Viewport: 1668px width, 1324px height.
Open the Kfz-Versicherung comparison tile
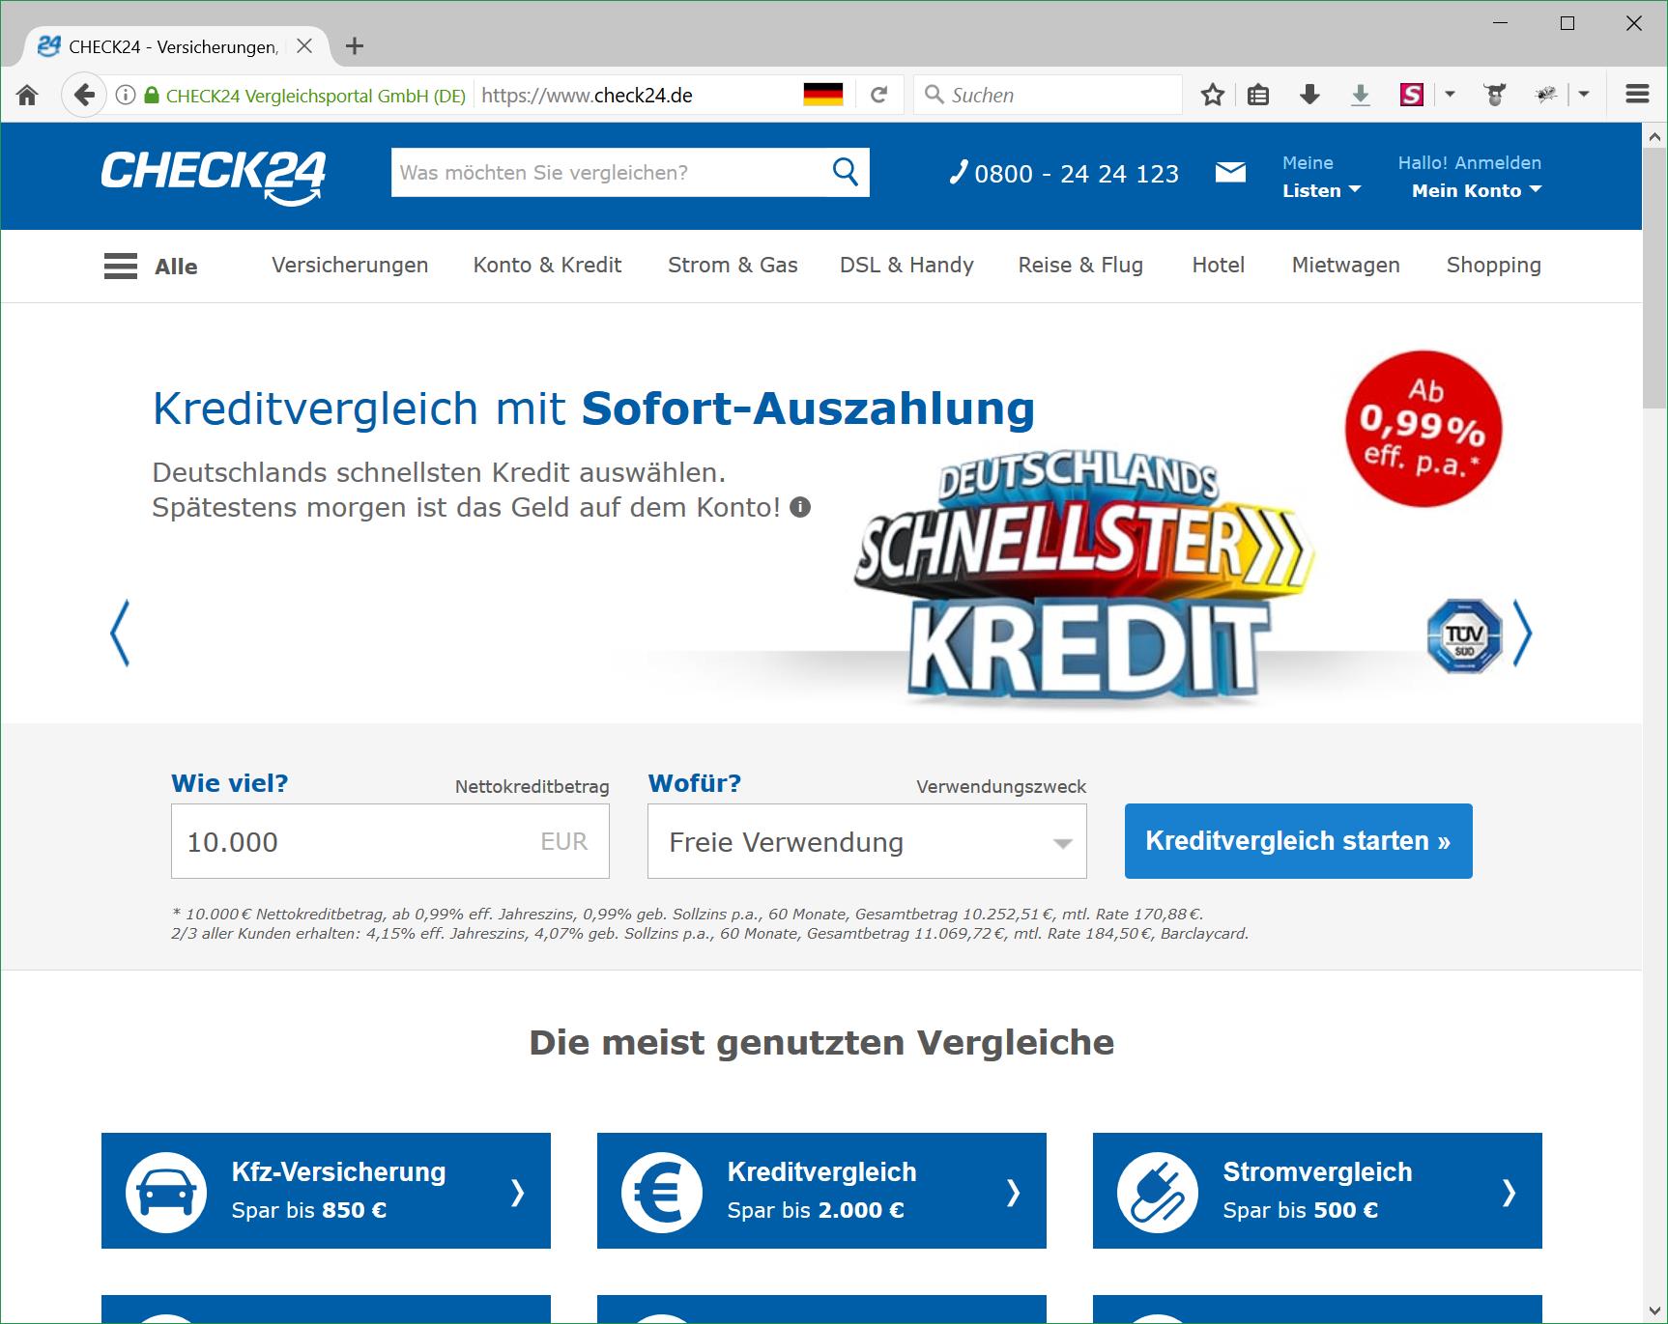click(326, 1191)
